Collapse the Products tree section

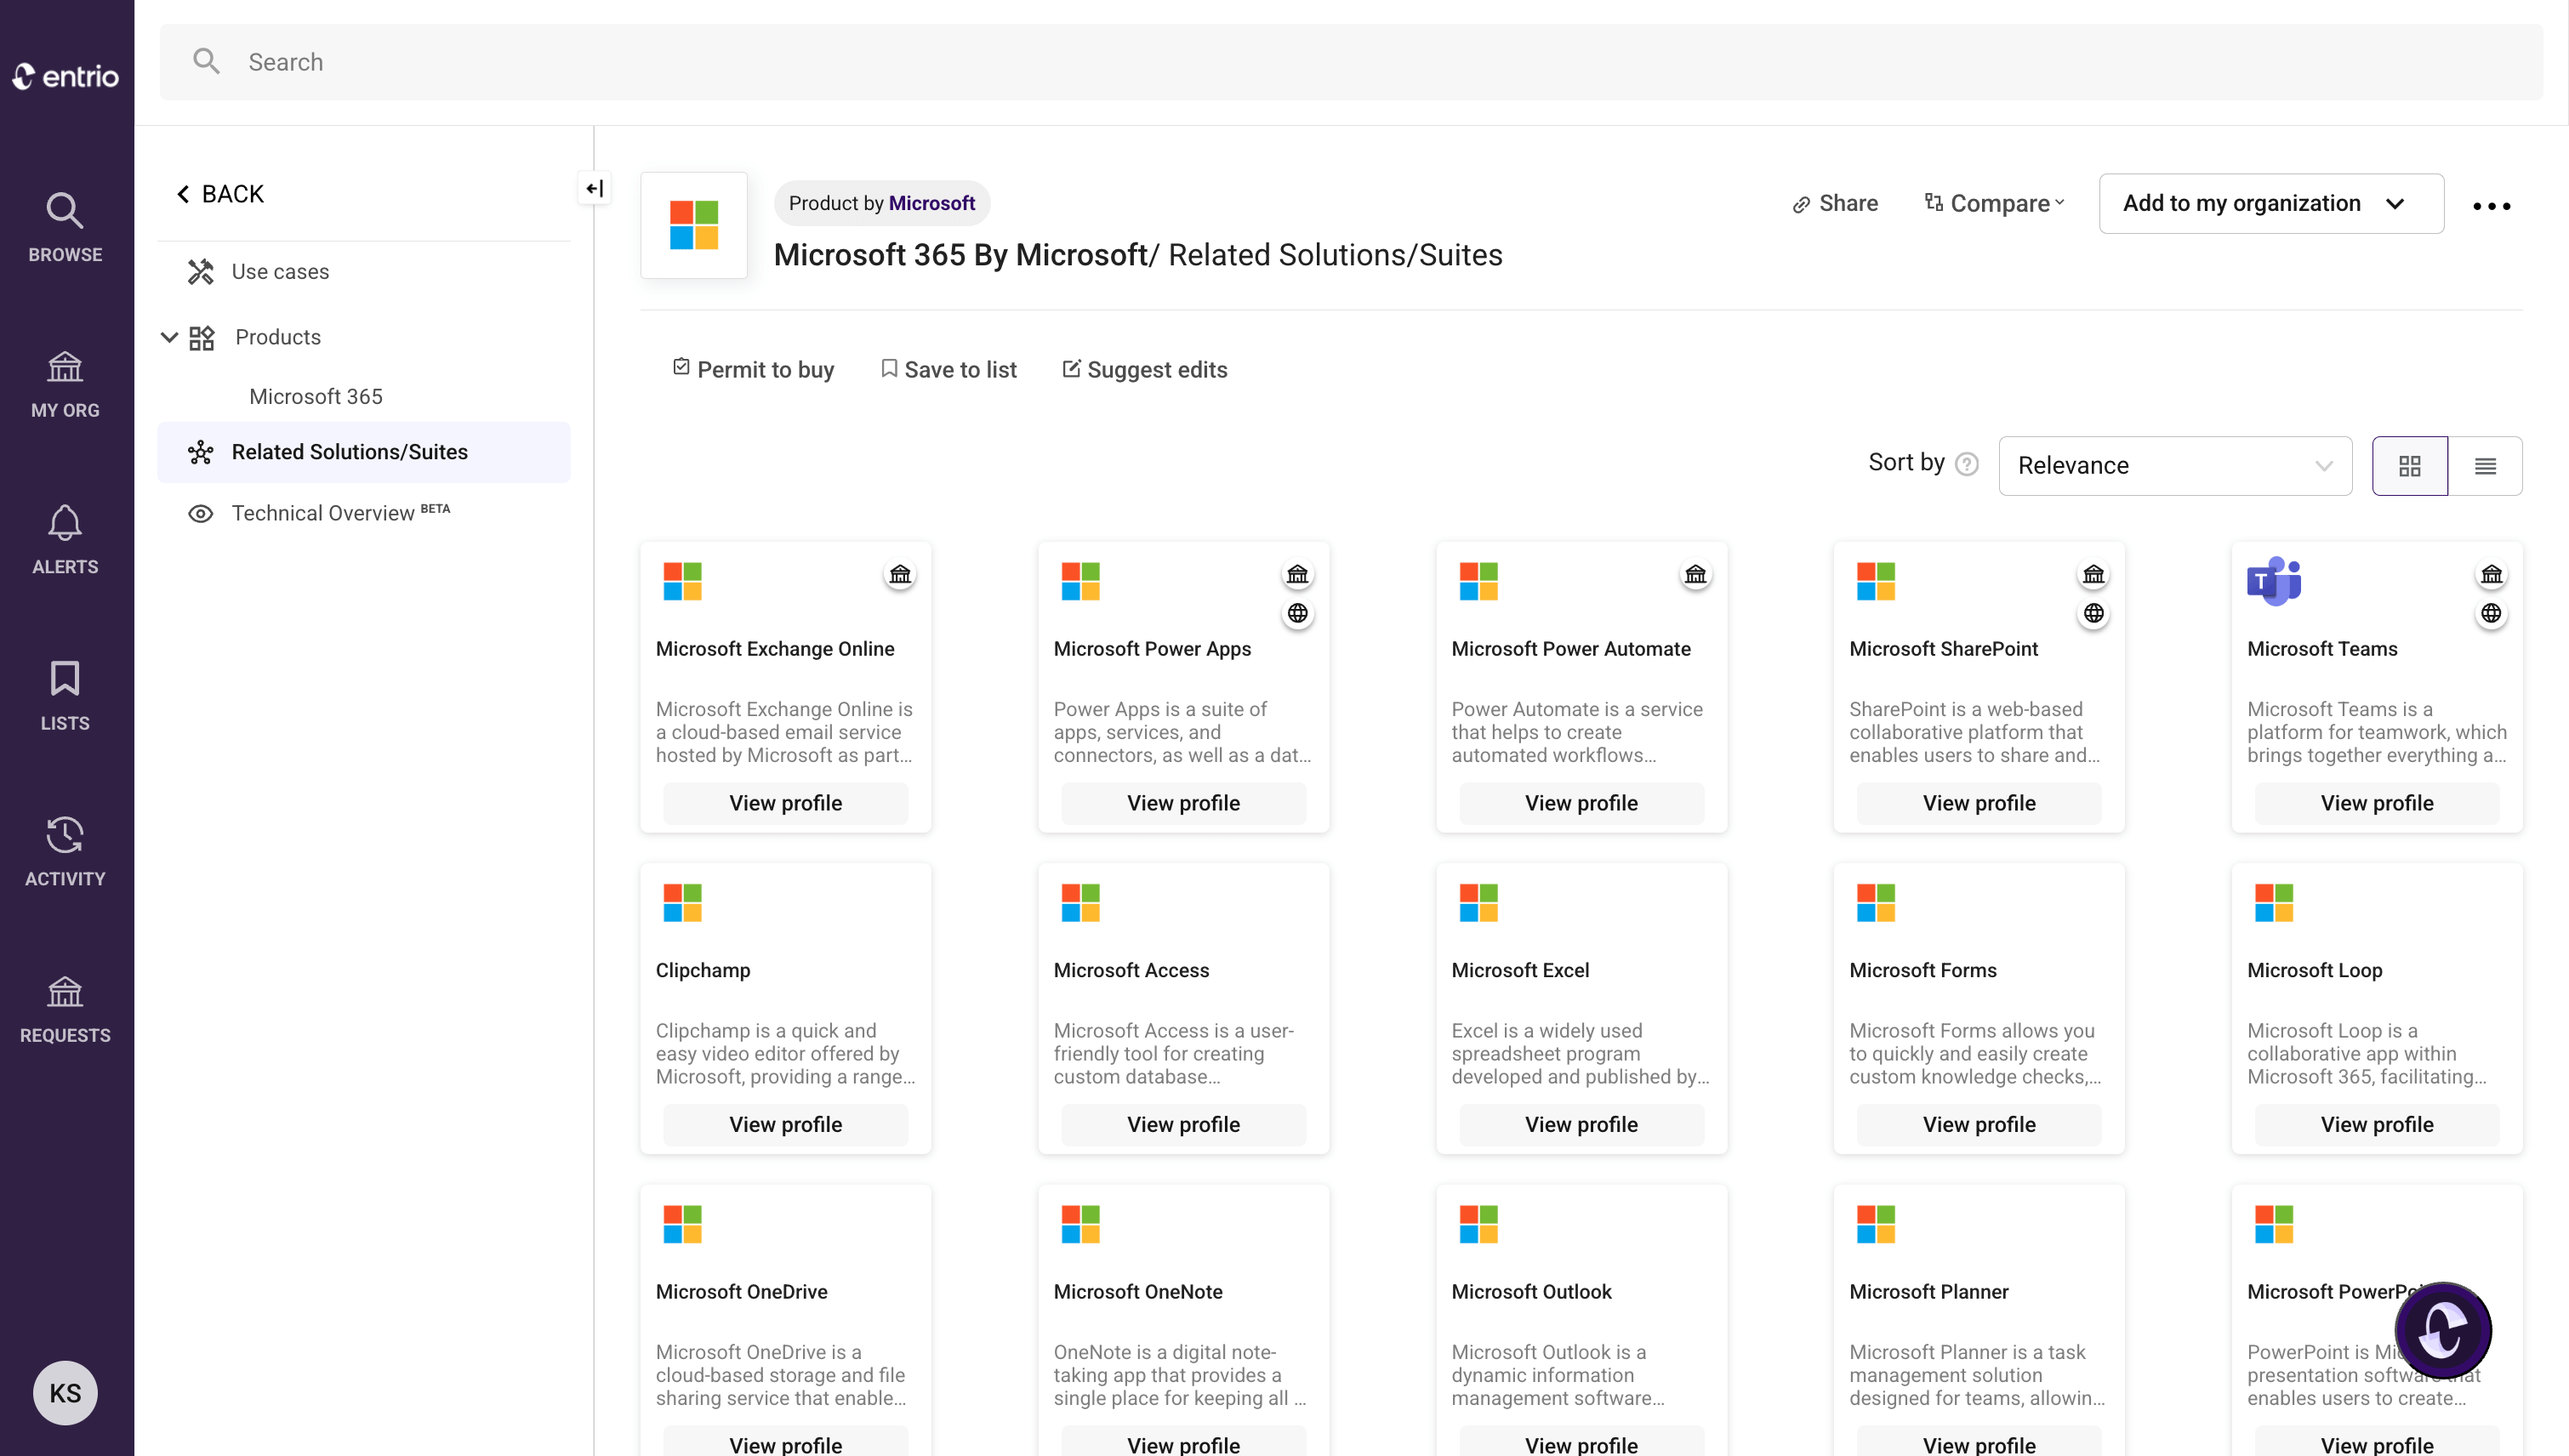tap(169, 337)
